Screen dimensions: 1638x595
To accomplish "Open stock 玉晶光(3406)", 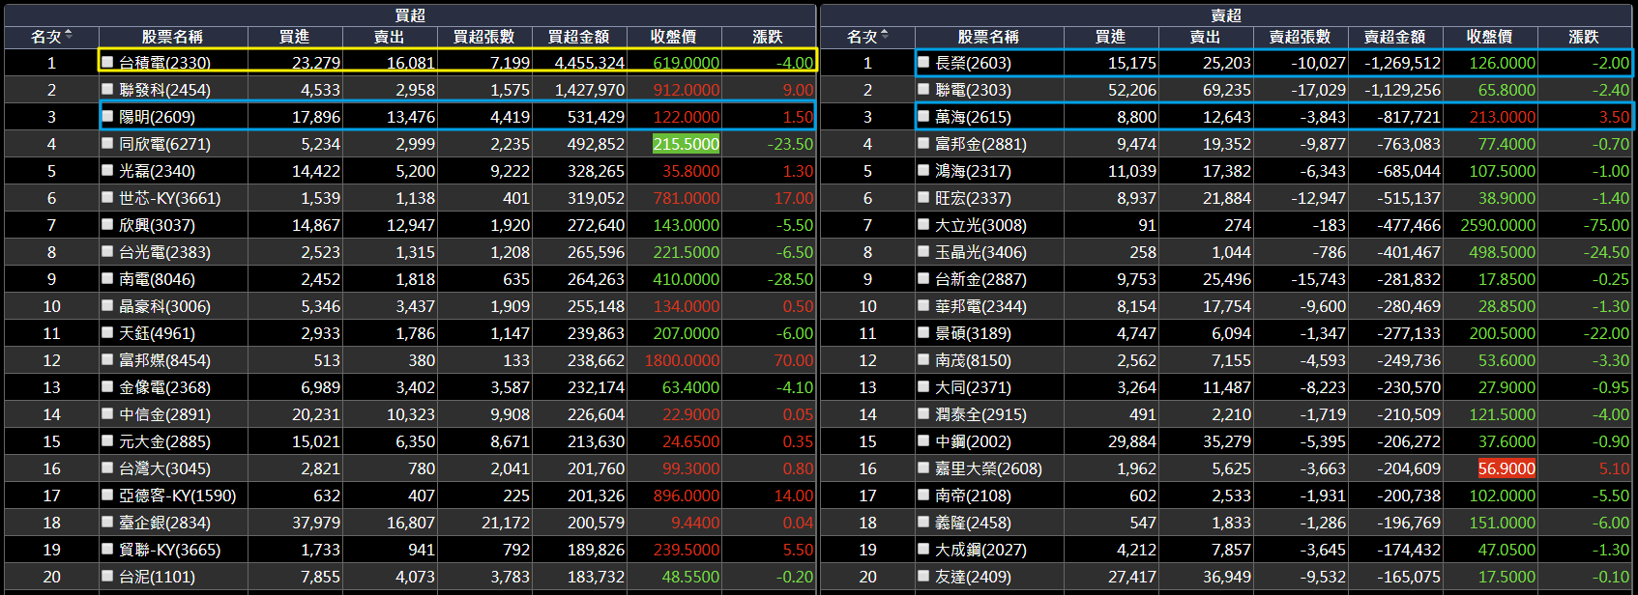I will [x=980, y=252].
